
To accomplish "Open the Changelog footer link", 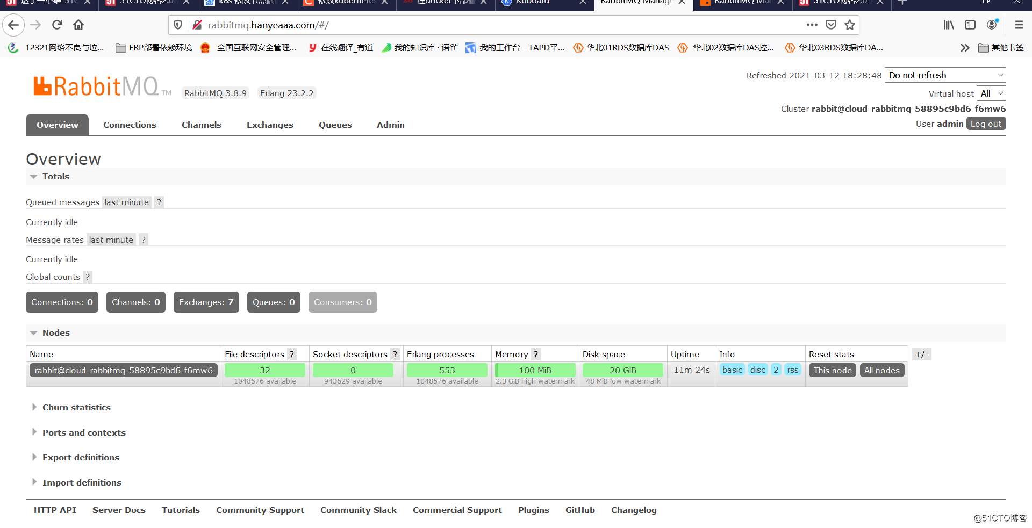I will 634,510.
